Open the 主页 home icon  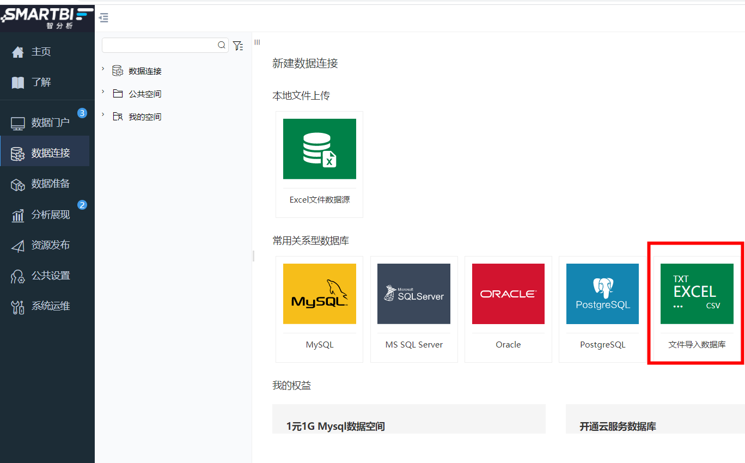tap(18, 52)
